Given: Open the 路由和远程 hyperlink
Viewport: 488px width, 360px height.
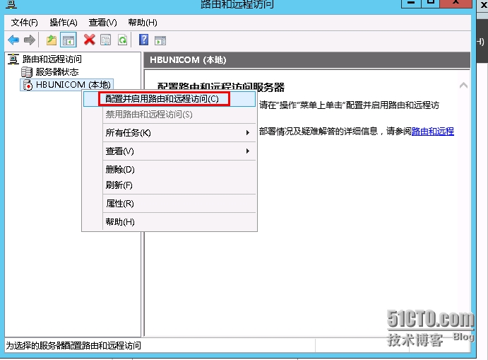Looking at the screenshot, I should (x=433, y=132).
